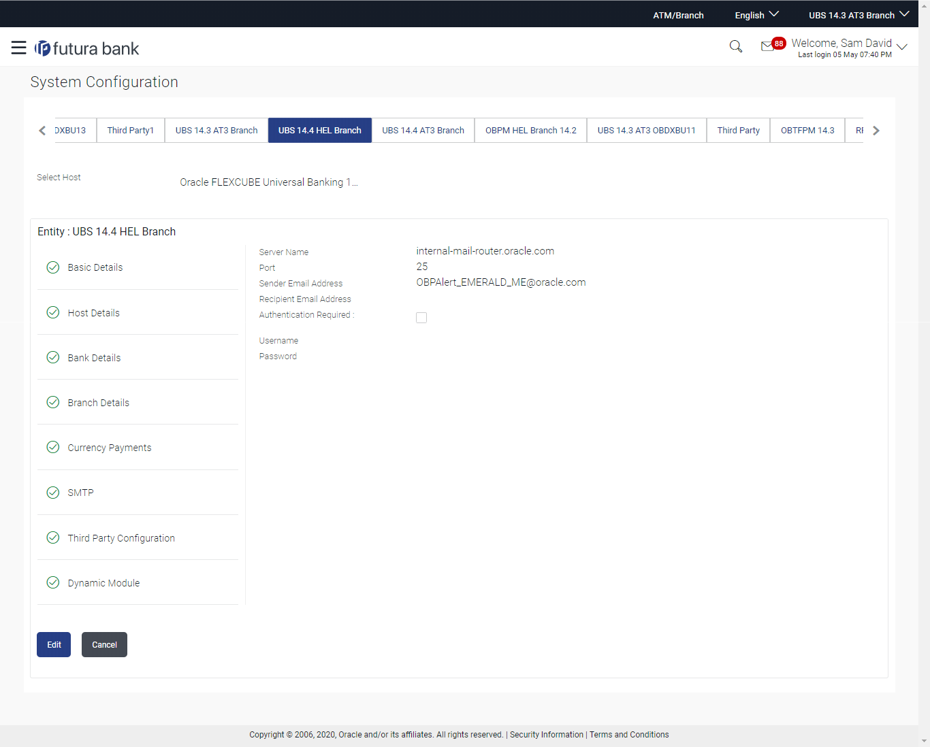This screenshot has width=930, height=747.
Task: Open the hamburger navigation menu
Action: pyautogui.click(x=19, y=48)
